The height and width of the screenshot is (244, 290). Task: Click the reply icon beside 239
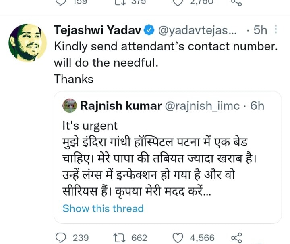tap(62, 237)
